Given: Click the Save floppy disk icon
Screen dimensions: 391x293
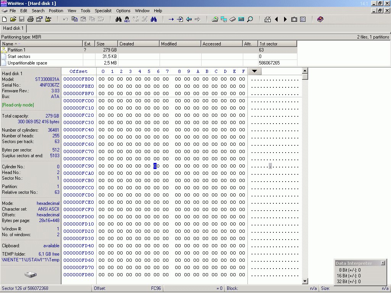Looking at the screenshot, I should click(22, 19).
